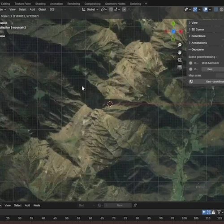Toggle the viewport overlays button
The height and width of the screenshot is (224, 224).
206,9
